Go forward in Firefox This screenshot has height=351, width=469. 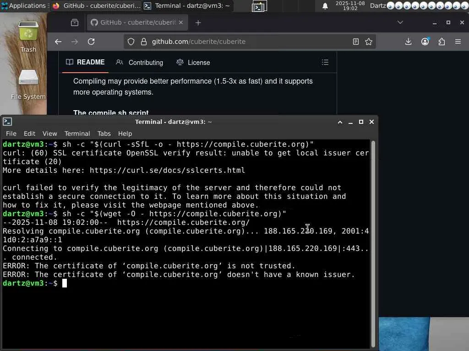75,42
